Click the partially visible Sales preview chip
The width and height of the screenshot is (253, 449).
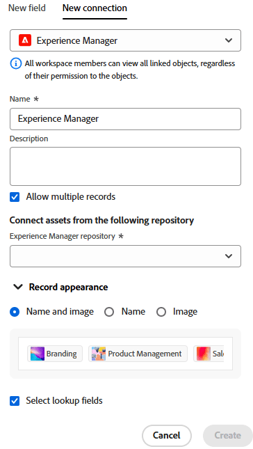209,354
